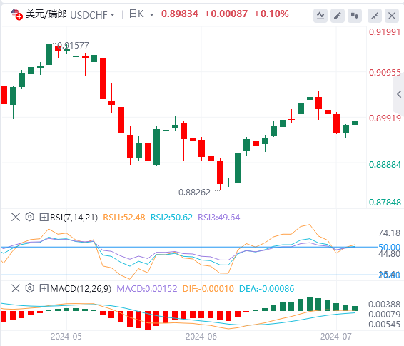Select the pencil drawing tool icon
This screenshot has width=404, height=346.
point(338,16)
